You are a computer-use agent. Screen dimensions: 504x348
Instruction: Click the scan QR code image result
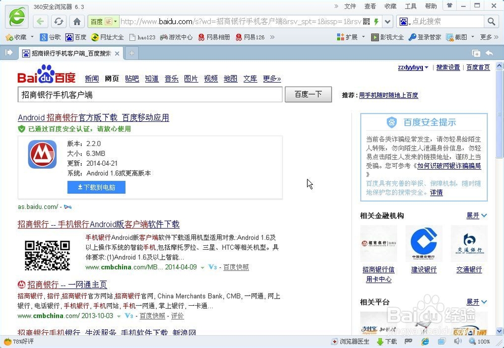pos(47,255)
